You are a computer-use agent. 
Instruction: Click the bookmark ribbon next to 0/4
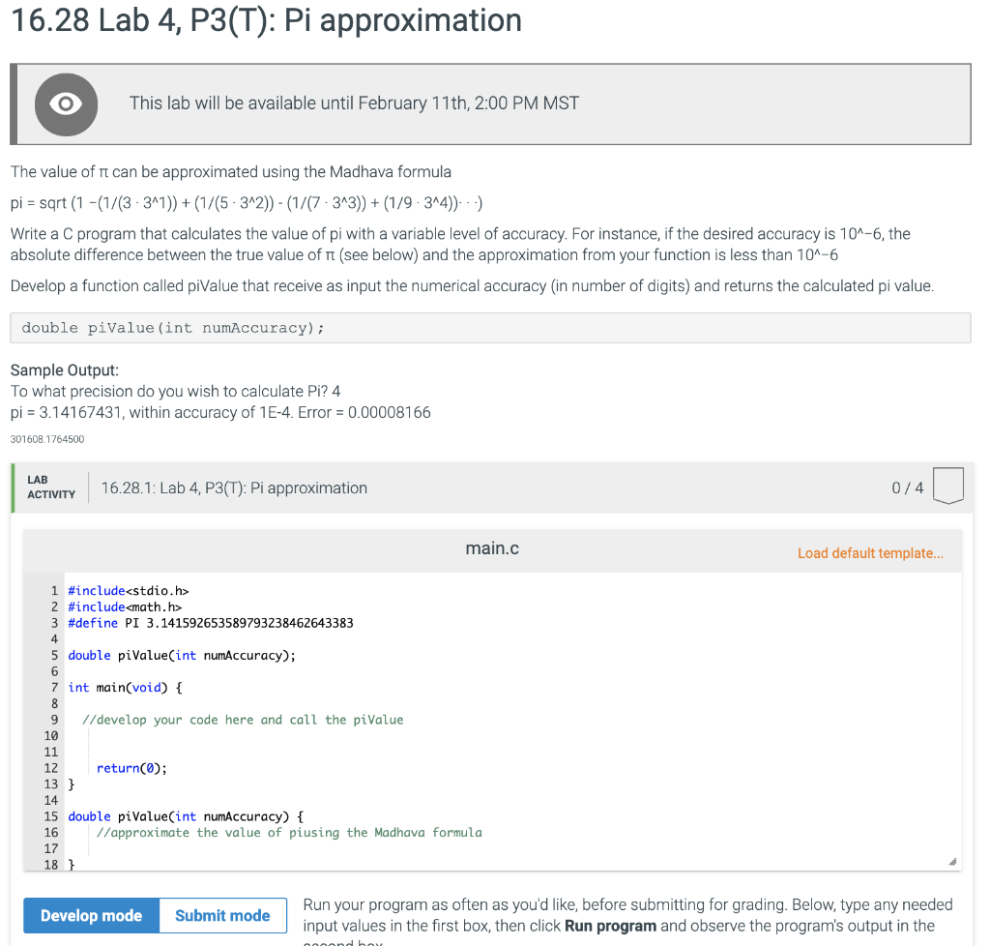pyautogui.click(x=948, y=486)
